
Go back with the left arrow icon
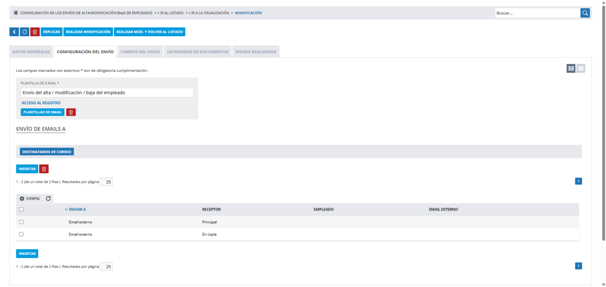[14, 32]
